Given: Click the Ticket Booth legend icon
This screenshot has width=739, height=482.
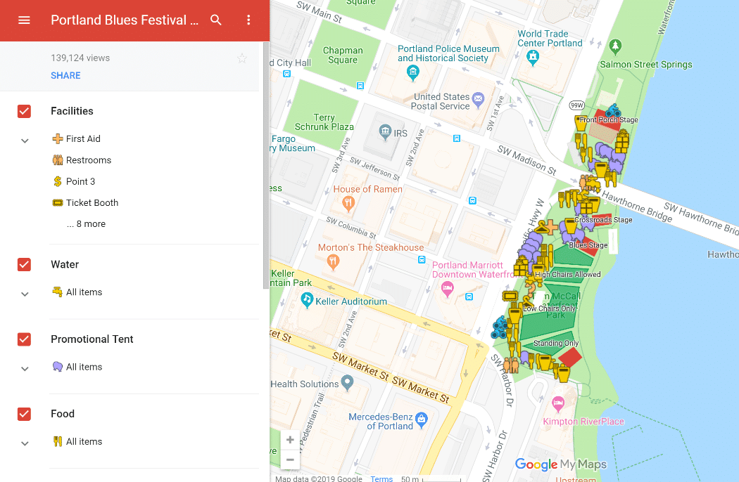Looking at the screenshot, I should [x=58, y=202].
